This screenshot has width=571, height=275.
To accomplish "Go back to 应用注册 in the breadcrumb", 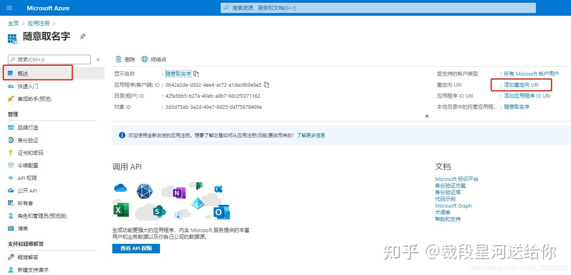I will point(38,23).
